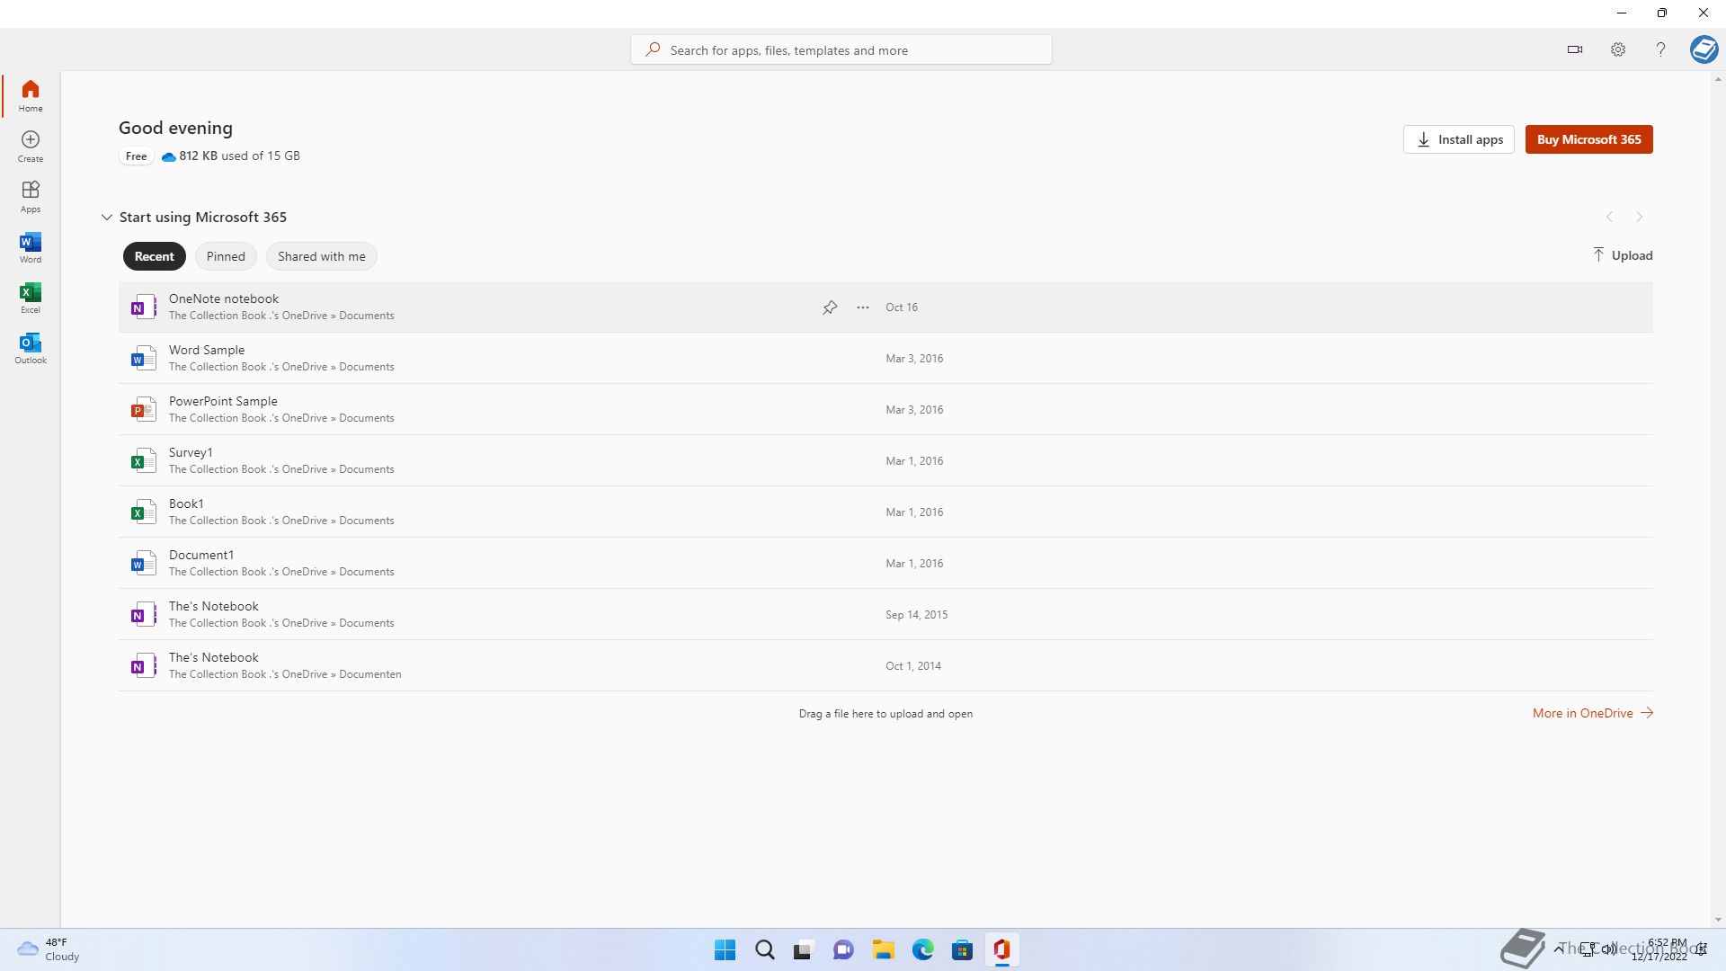Click the video camera meeting icon
Viewport: 1726px width, 971px height.
click(x=1575, y=49)
